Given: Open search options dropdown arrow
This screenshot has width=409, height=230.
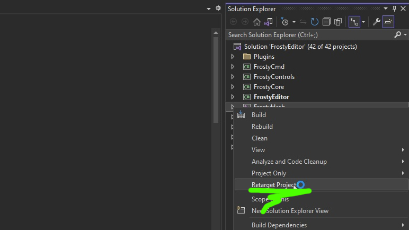Looking at the screenshot, I should (405, 35).
